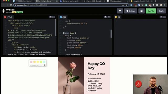The width and height of the screenshot is (168, 94).
Task: Click the Untitled pen title
Action: pyautogui.click(x=10, y=10)
